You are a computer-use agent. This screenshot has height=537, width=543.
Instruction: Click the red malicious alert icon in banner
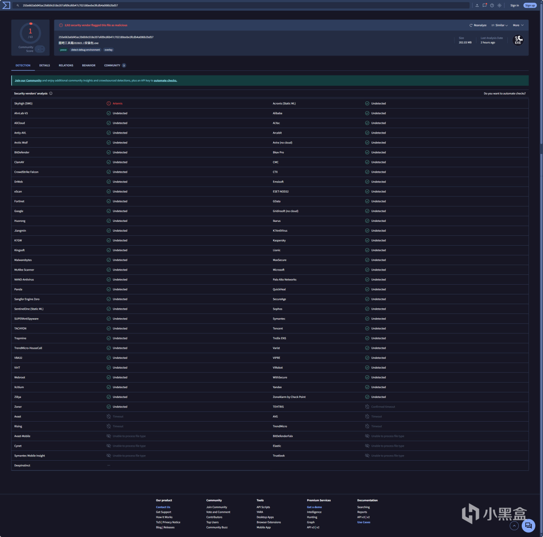61,25
